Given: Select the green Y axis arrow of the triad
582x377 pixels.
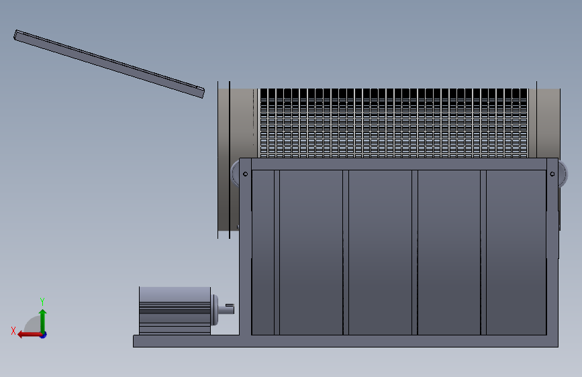Looking at the screenshot, I should click(x=43, y=321).
